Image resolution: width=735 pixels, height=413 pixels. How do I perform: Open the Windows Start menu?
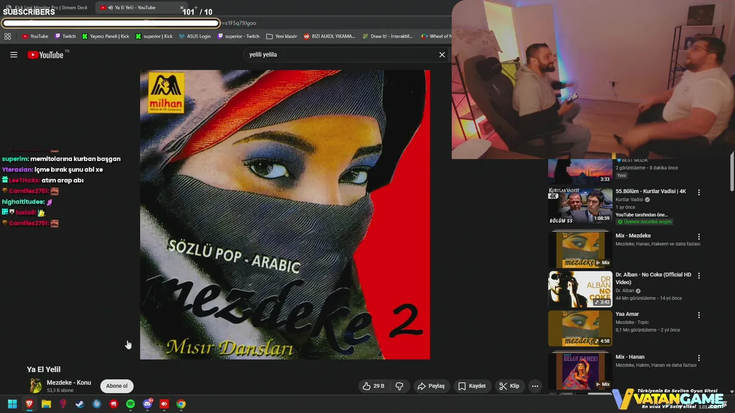pyautogui.click(x=12, y=404)
